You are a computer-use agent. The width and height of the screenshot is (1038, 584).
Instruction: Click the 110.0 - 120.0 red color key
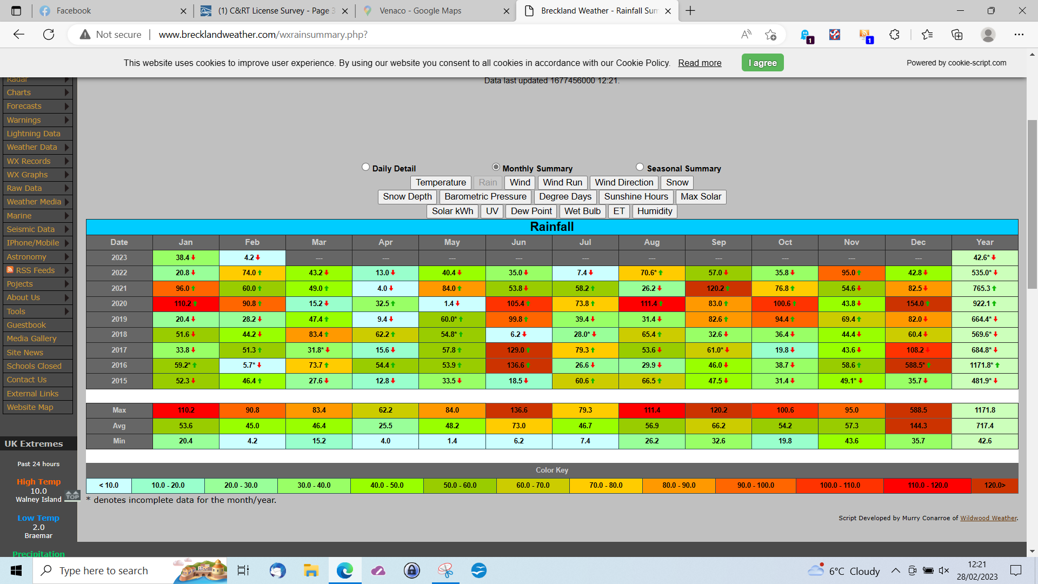pyautogui.click(x=927, y=486)
